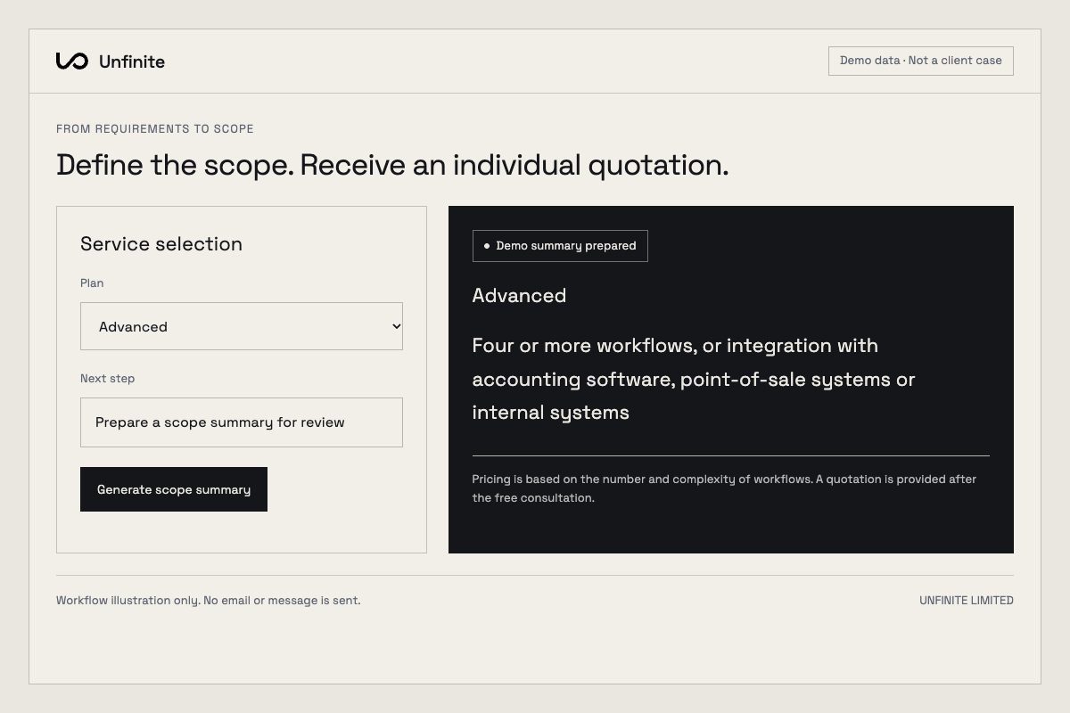Click Generate scope summary button
The image size is (1070, 713).
(174, 489)
